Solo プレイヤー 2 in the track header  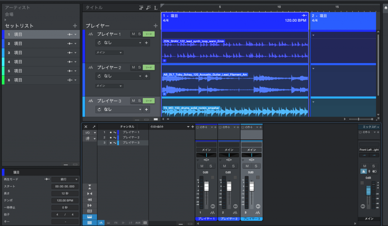[x=139, y=68]
